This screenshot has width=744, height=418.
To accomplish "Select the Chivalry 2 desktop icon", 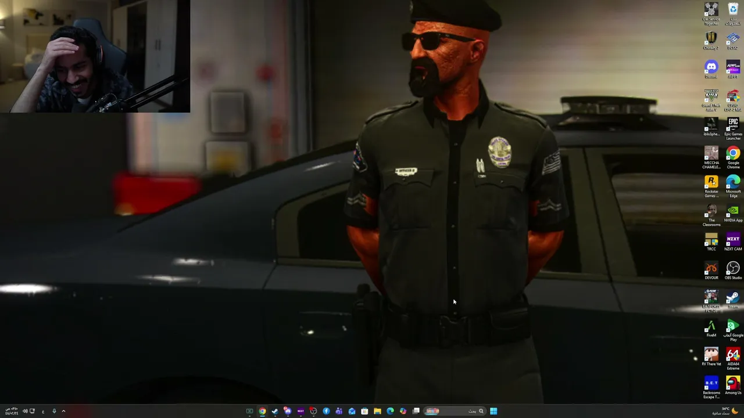I will pos(711,41).
